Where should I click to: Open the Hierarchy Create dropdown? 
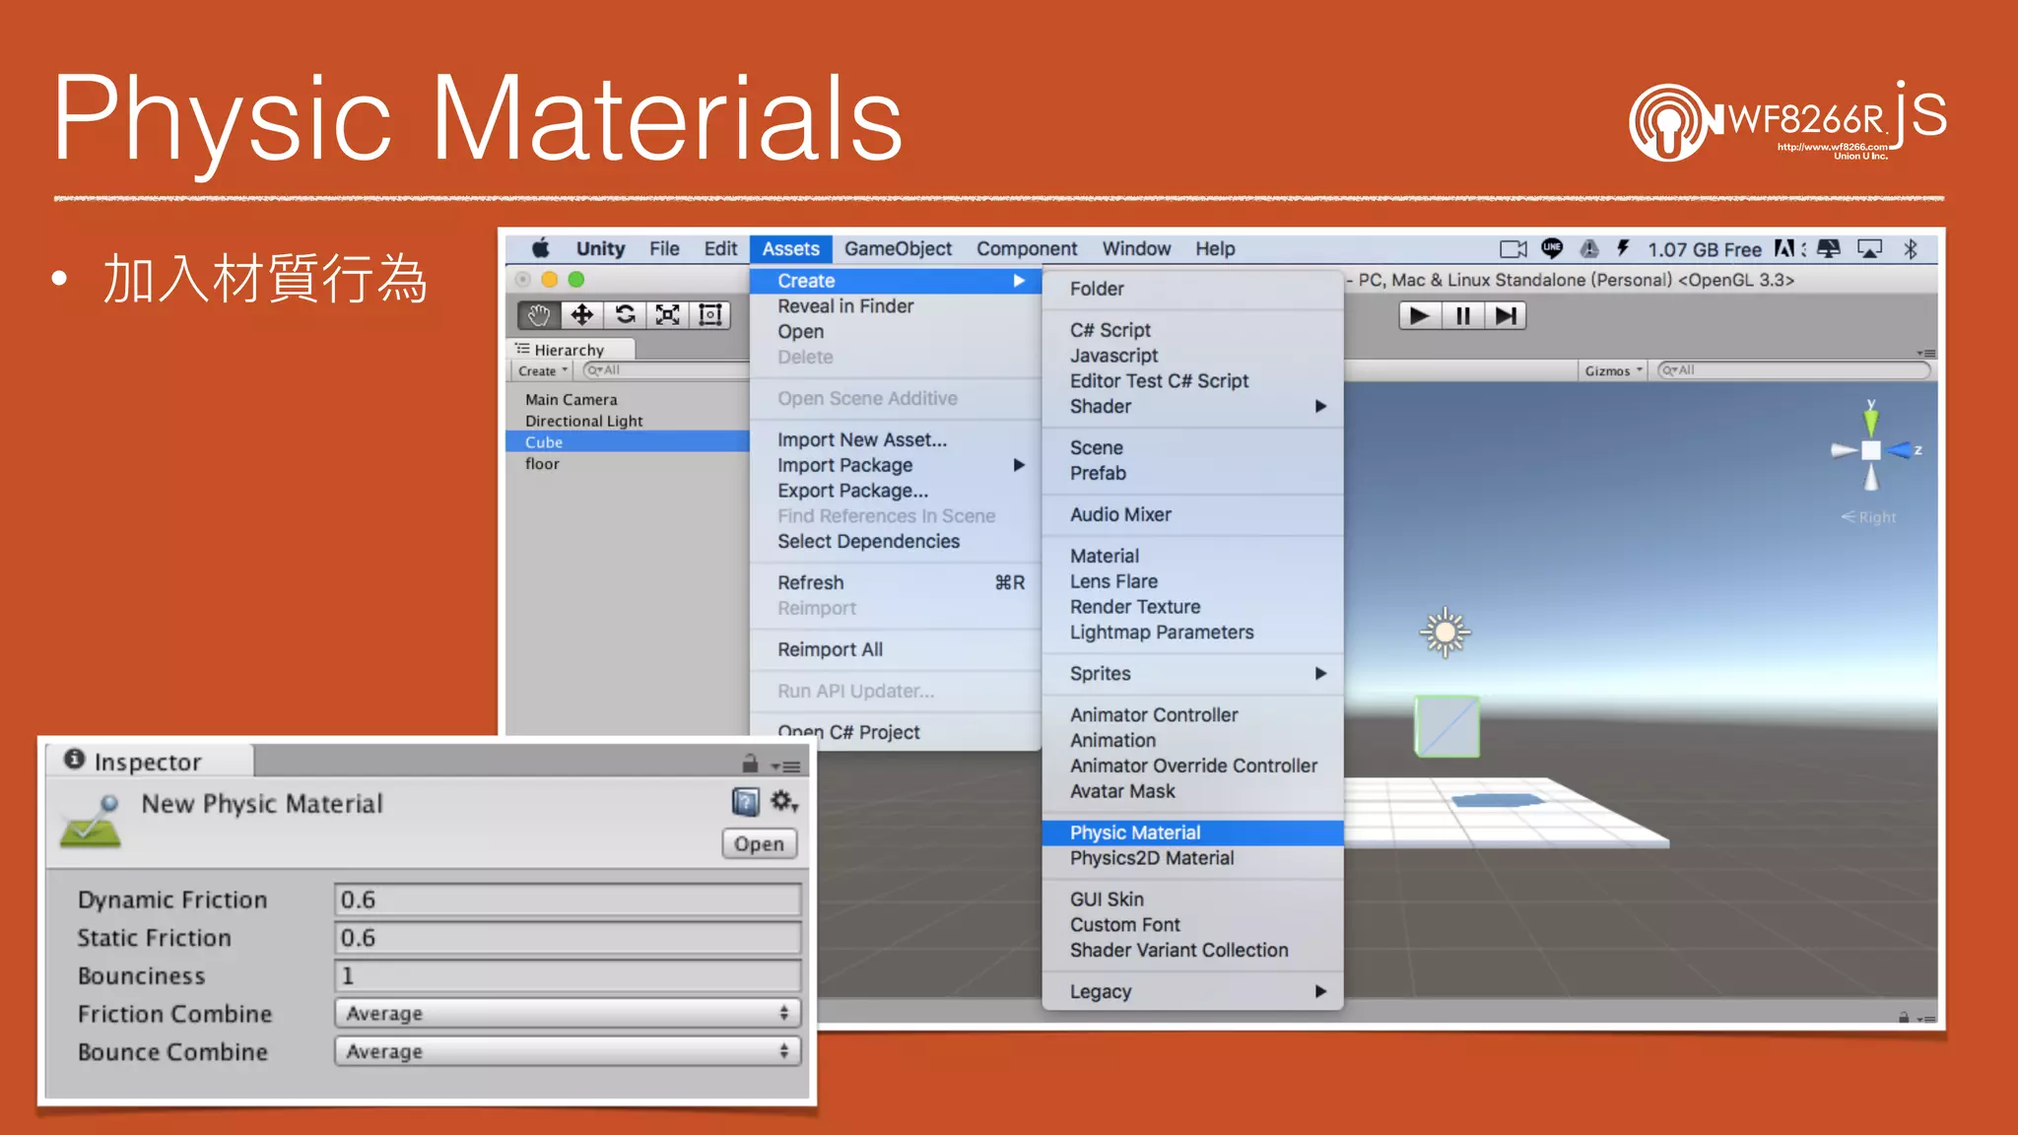tap(543, 370)
